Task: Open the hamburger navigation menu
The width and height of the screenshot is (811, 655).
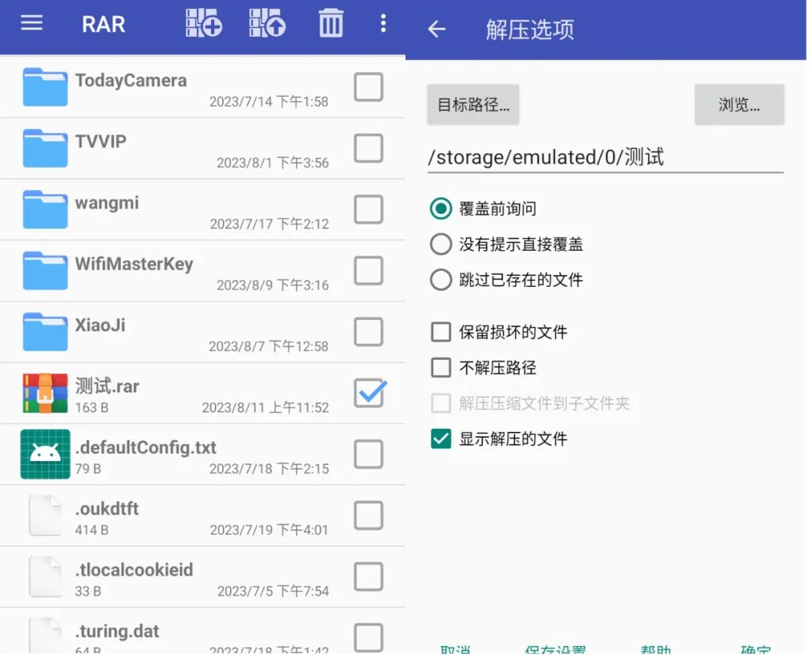Action: (x=32, y=23)
